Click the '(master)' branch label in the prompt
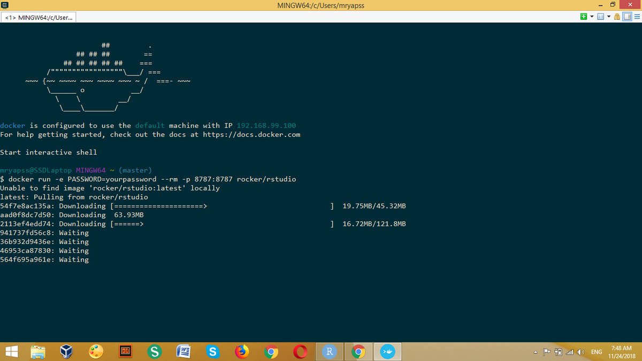 click(135, 170)
